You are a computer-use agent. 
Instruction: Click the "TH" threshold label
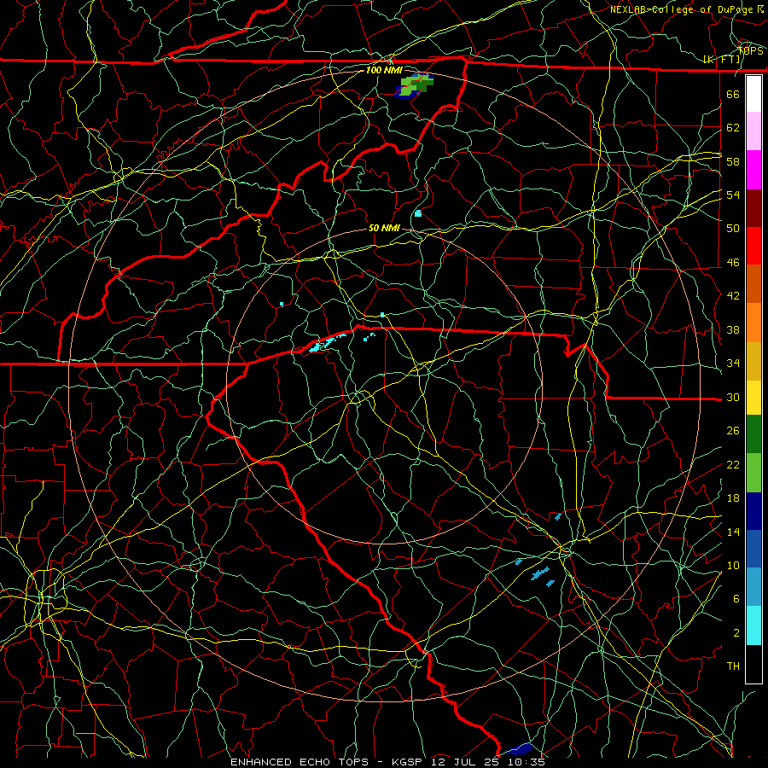[x=733, y=666]
